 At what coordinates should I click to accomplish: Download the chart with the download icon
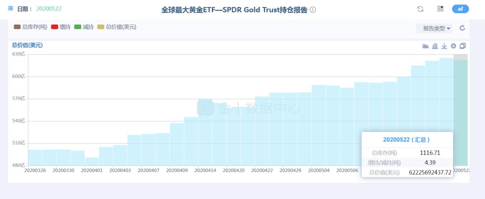click(444, 46)
